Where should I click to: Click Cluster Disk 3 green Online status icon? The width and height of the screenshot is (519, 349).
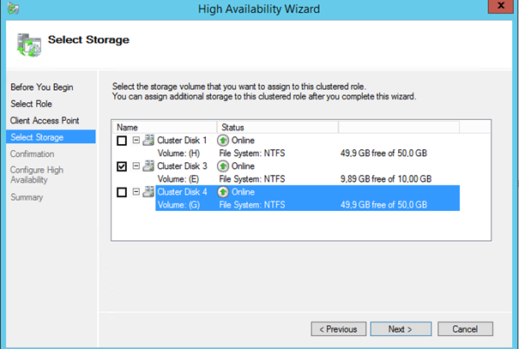coord(223,166)
